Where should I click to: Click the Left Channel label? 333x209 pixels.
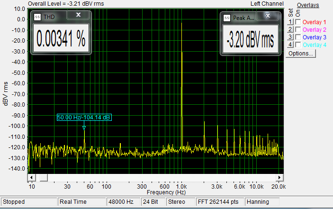click(267, 4)
